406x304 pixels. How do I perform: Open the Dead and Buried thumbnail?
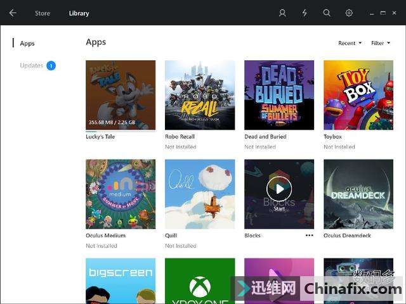coord(279,95)
